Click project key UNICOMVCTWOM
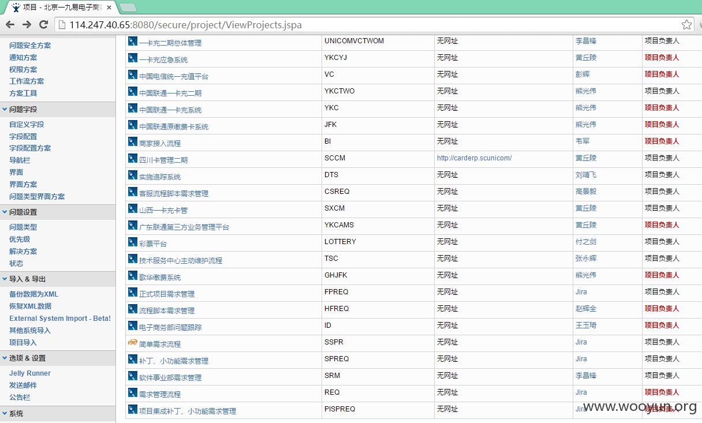 [x=354, y=41]
